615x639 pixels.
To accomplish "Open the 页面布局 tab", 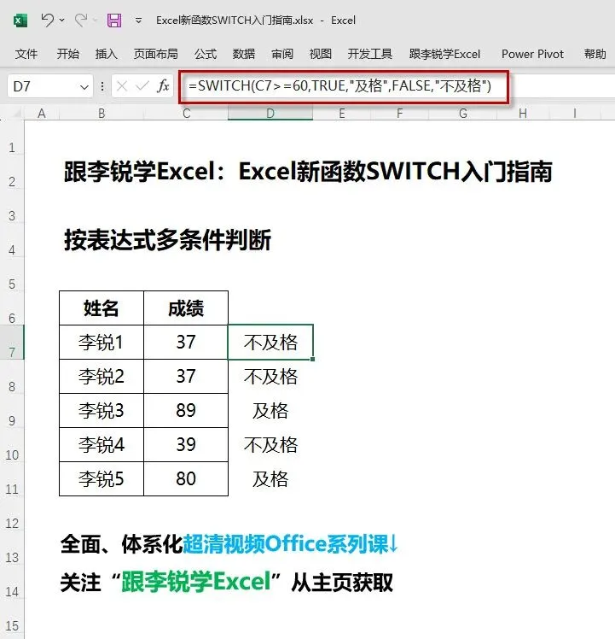I will click(x=155, y=54).
